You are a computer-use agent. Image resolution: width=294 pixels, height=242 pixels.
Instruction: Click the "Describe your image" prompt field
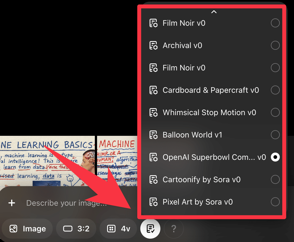coord(66,203)
